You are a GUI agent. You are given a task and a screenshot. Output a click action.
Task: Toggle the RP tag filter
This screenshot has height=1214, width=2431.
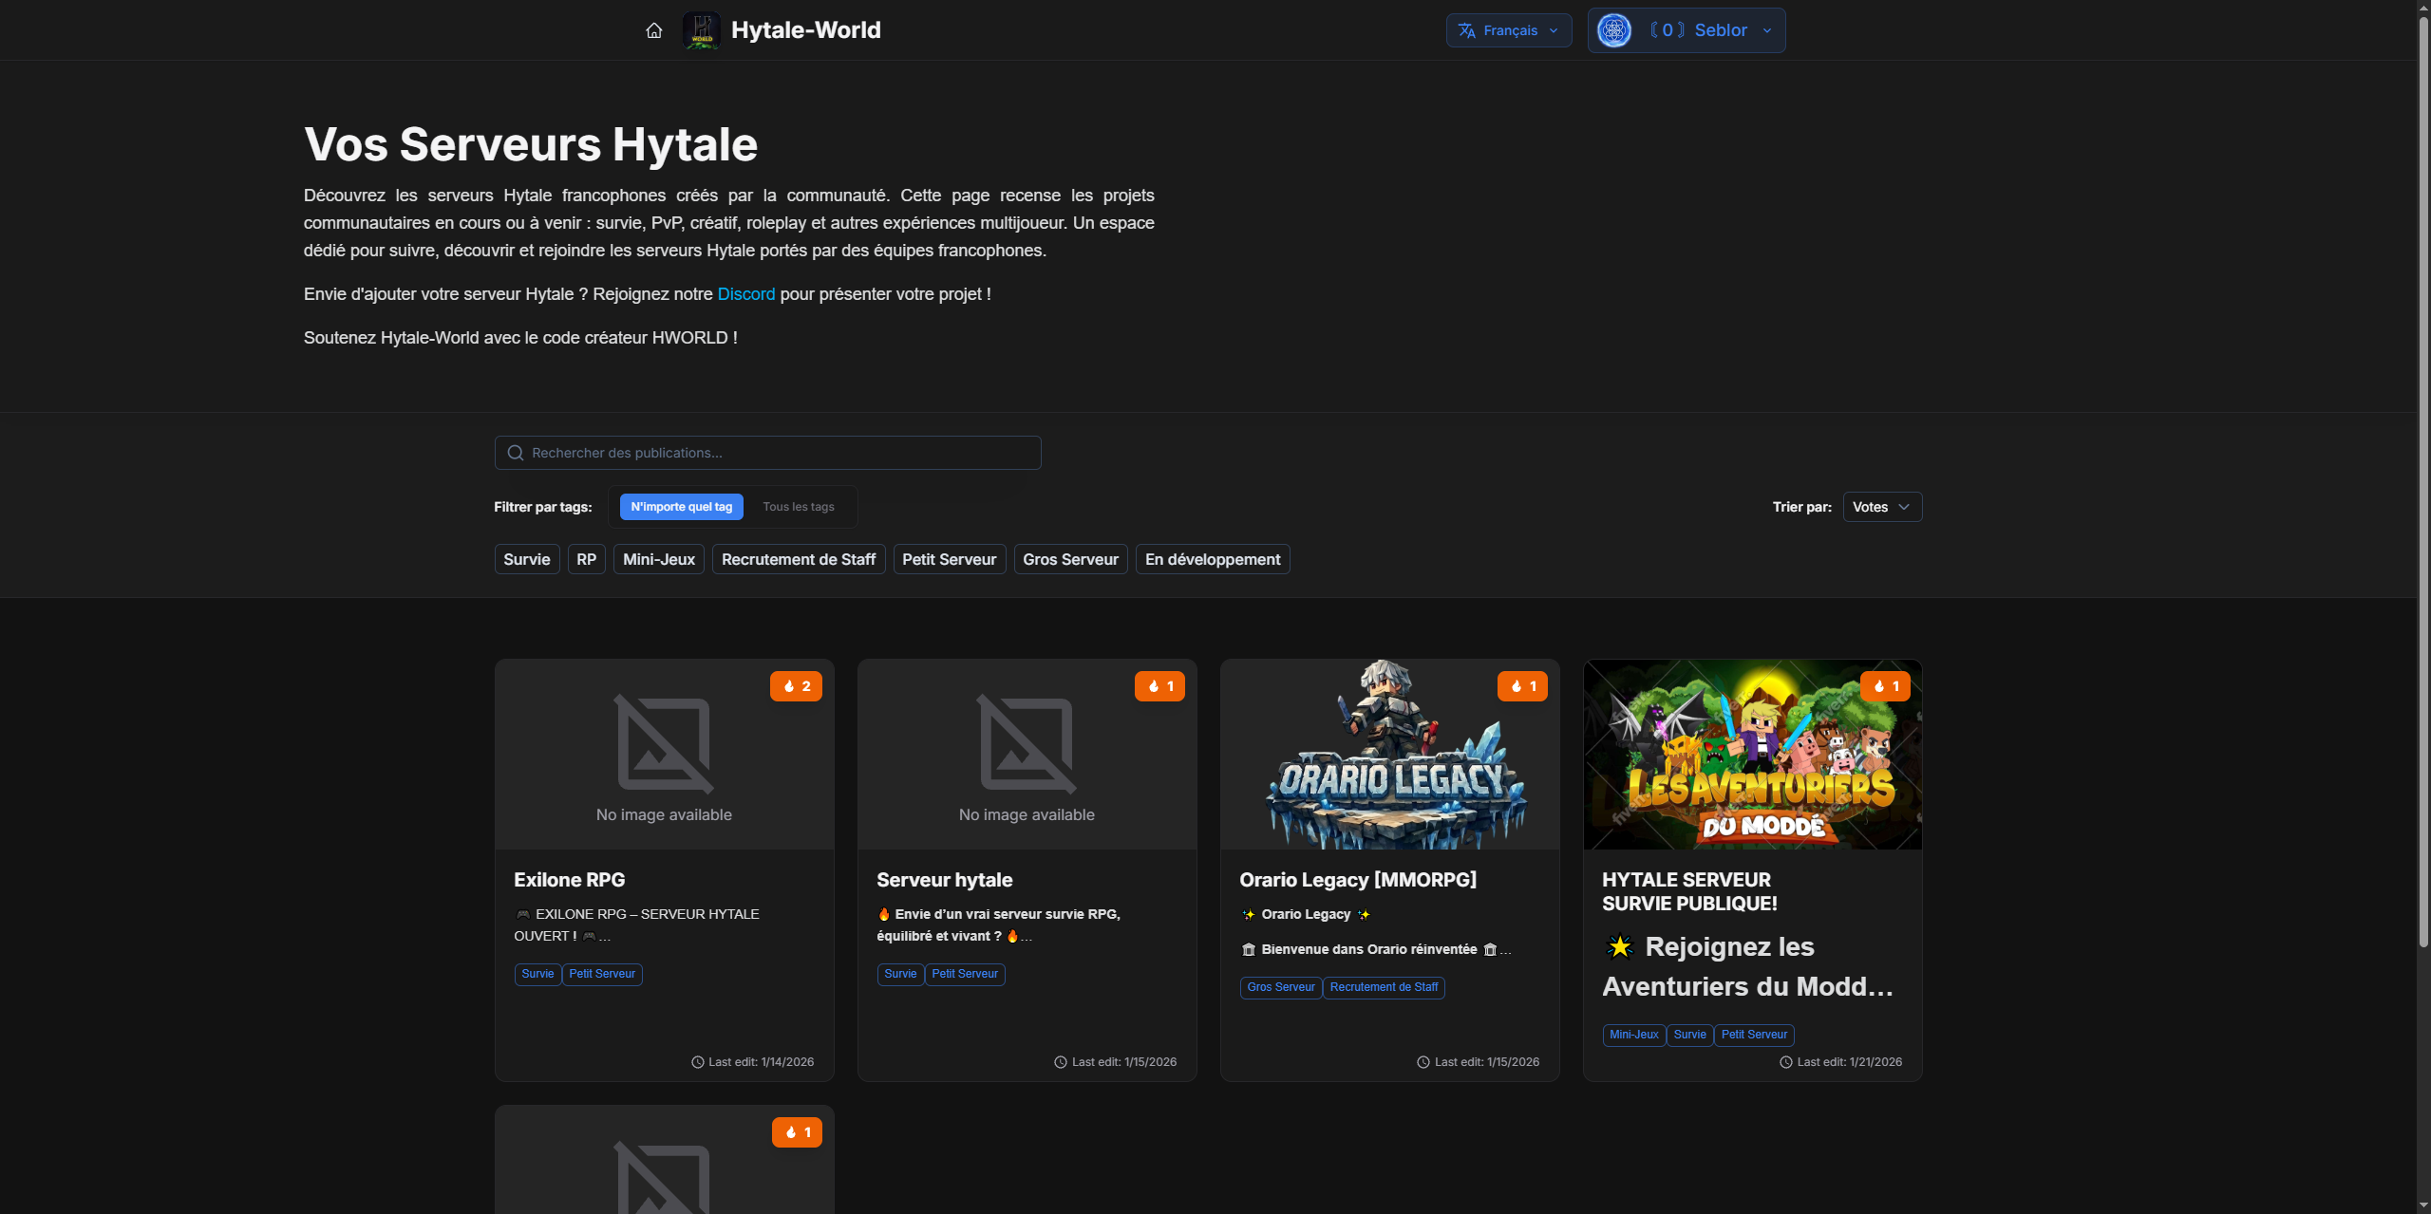click(587, 559)
